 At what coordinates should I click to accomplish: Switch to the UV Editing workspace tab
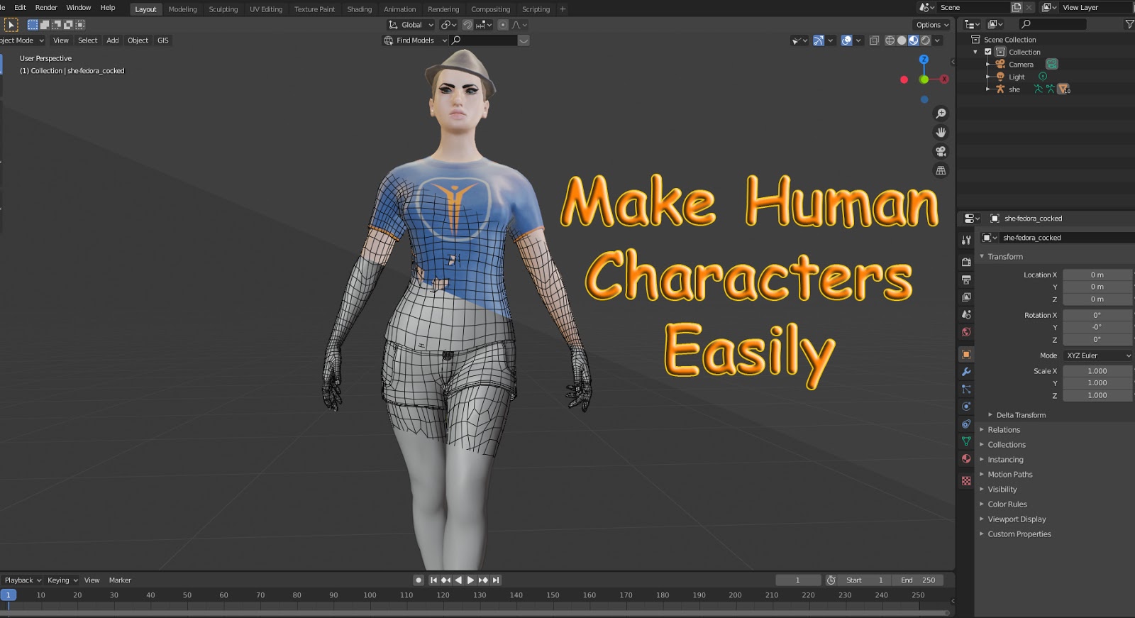point(266,9)
